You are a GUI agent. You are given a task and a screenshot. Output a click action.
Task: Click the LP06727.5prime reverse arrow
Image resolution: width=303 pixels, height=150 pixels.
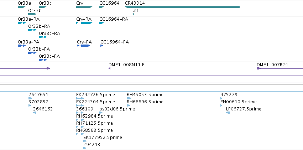point(228,113)
